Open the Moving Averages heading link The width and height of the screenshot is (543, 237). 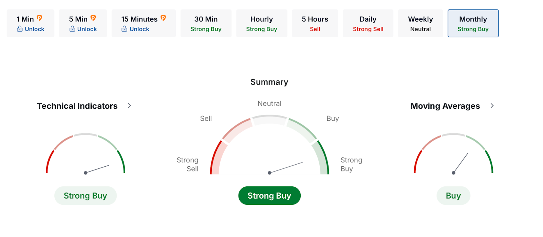445,106
